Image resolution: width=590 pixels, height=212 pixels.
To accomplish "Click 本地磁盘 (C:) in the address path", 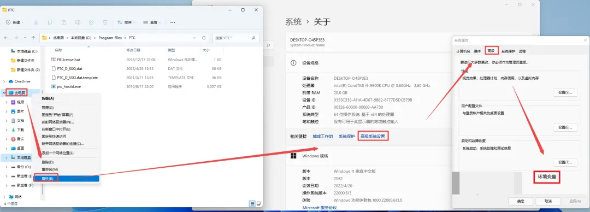I will tap(81, 38).
